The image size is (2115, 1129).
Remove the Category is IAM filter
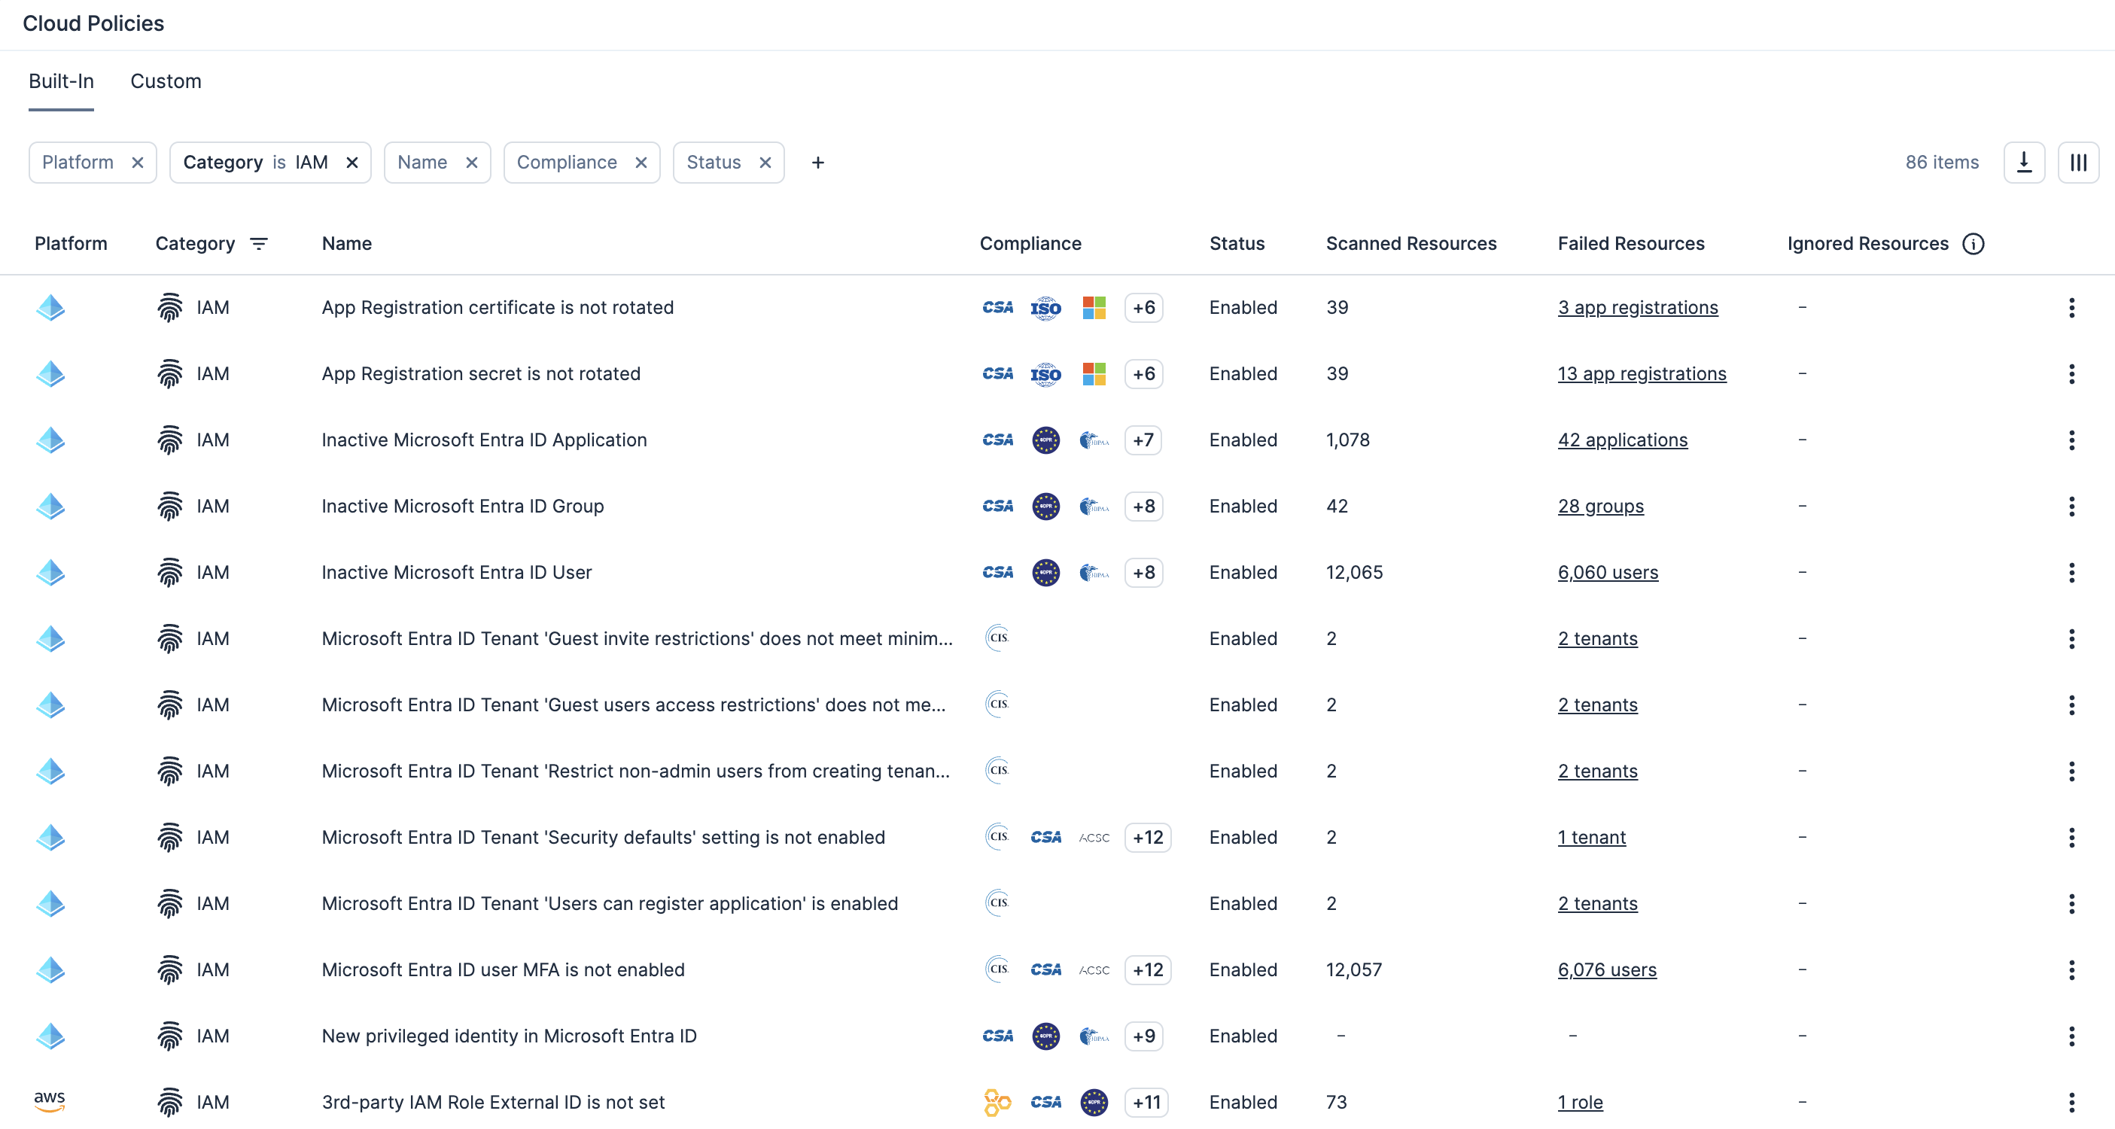point(352,163)
